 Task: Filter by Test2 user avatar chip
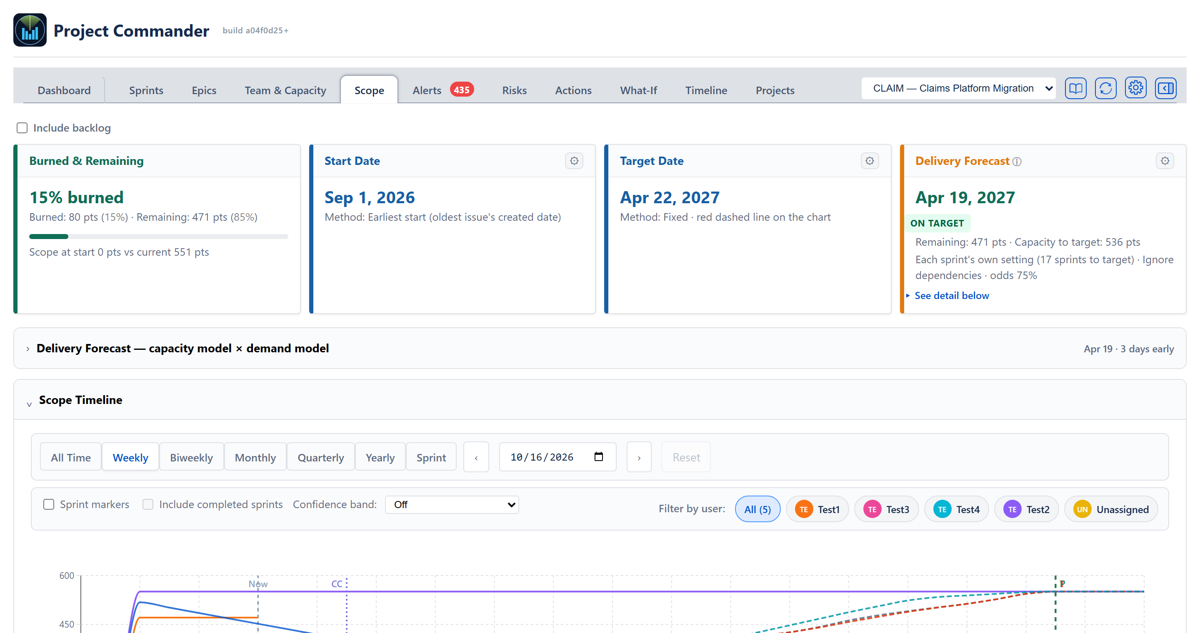[x=1026, y=509]
